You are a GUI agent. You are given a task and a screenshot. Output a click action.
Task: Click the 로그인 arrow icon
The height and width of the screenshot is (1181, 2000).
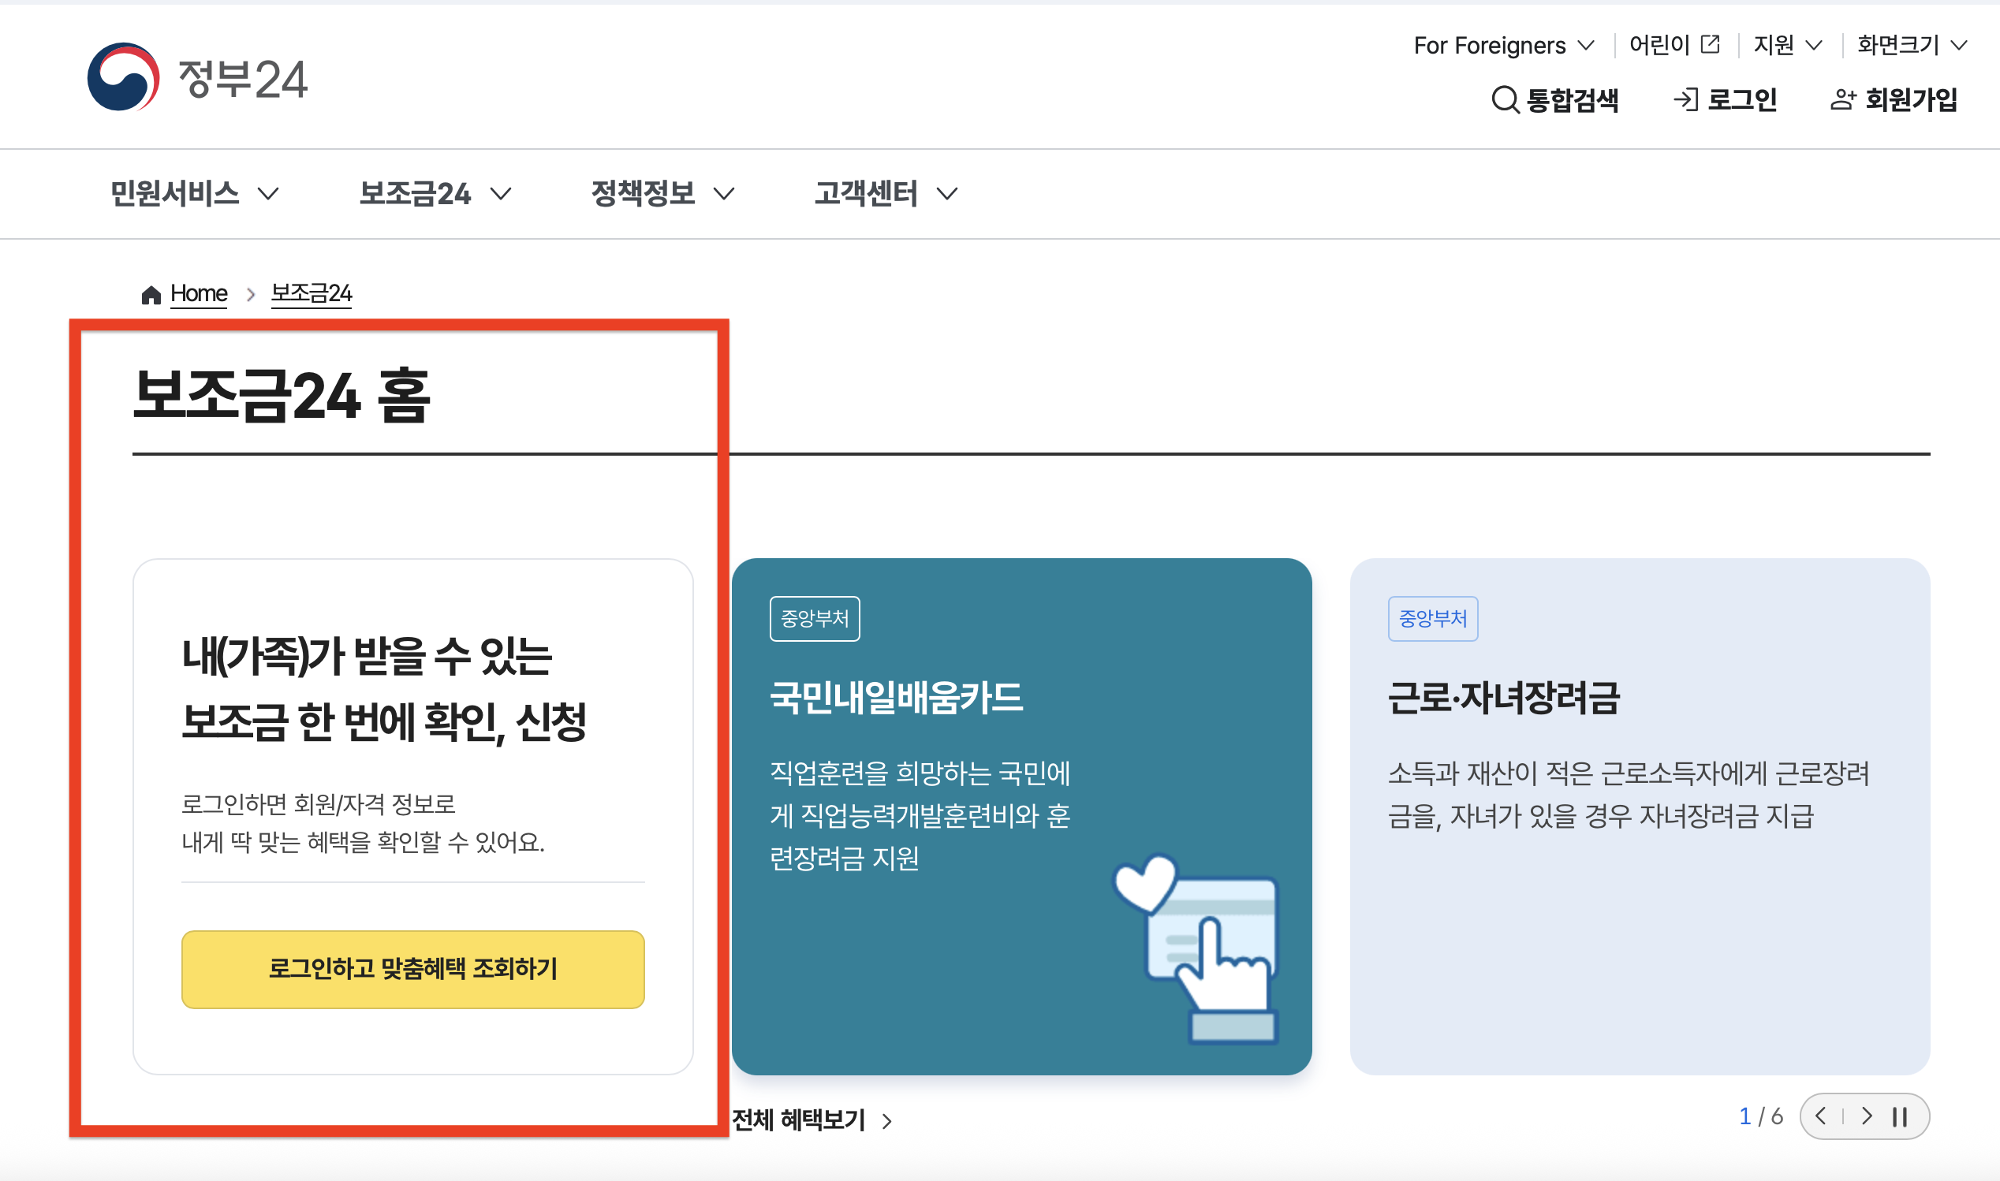(x=1685, y=100)
